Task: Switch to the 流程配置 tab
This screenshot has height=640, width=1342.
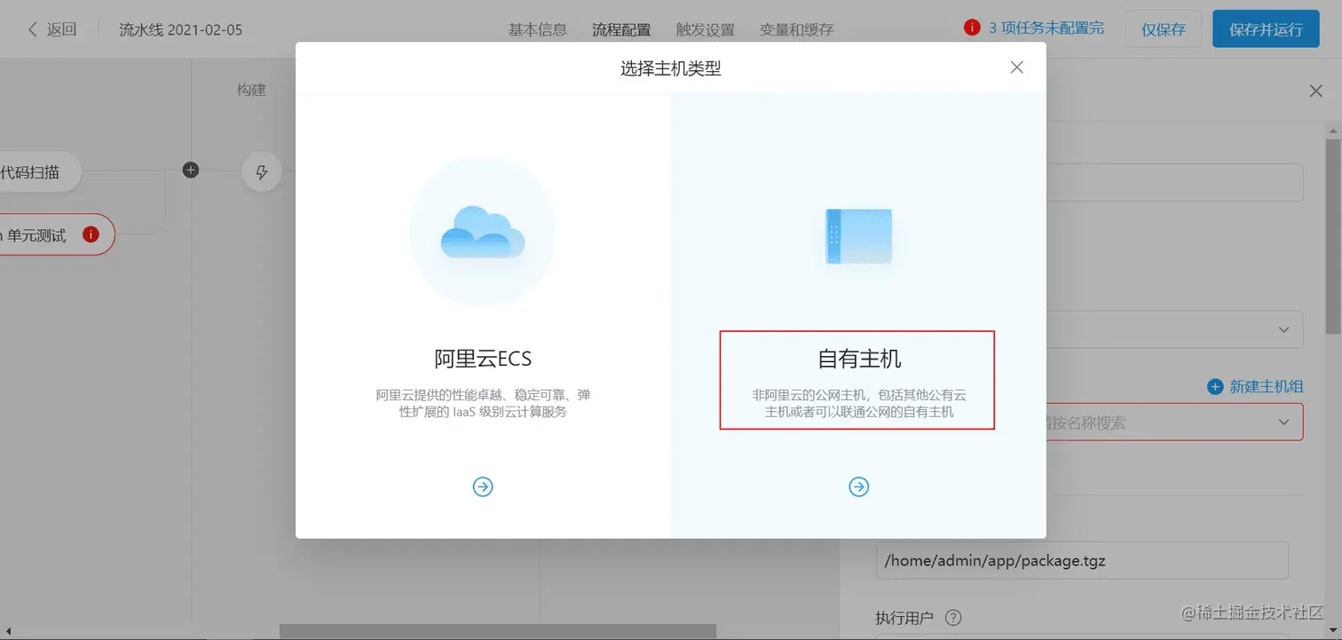Action: tap(621, 29)
